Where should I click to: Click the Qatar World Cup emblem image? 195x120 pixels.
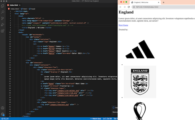point(140,111)
